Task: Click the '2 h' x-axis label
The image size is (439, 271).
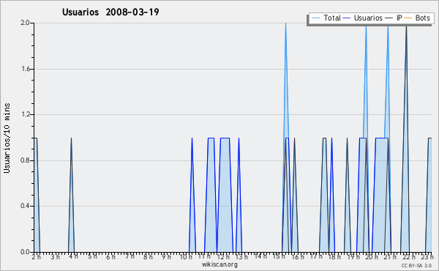Action: [37, 256]
